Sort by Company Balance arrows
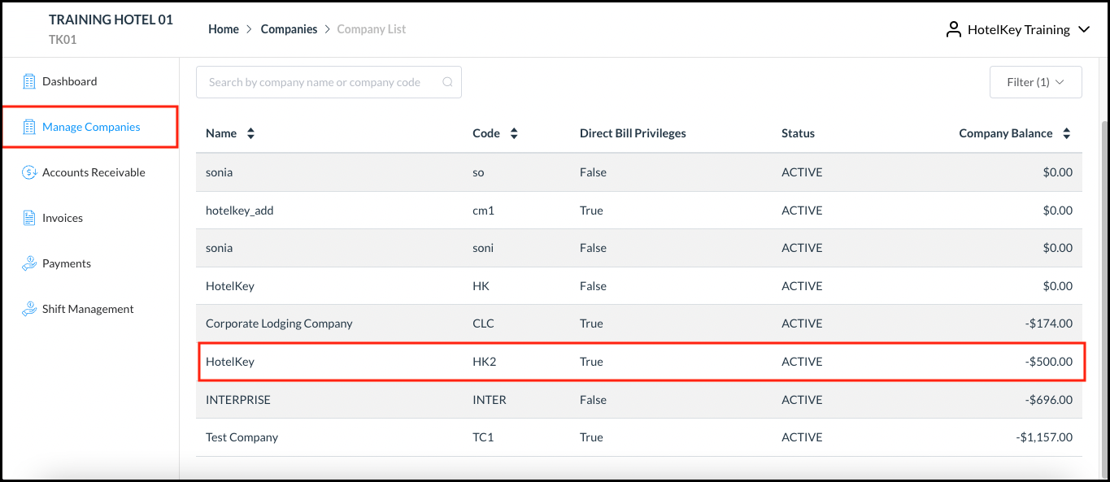1110x482 pixels. [1066, 133]
